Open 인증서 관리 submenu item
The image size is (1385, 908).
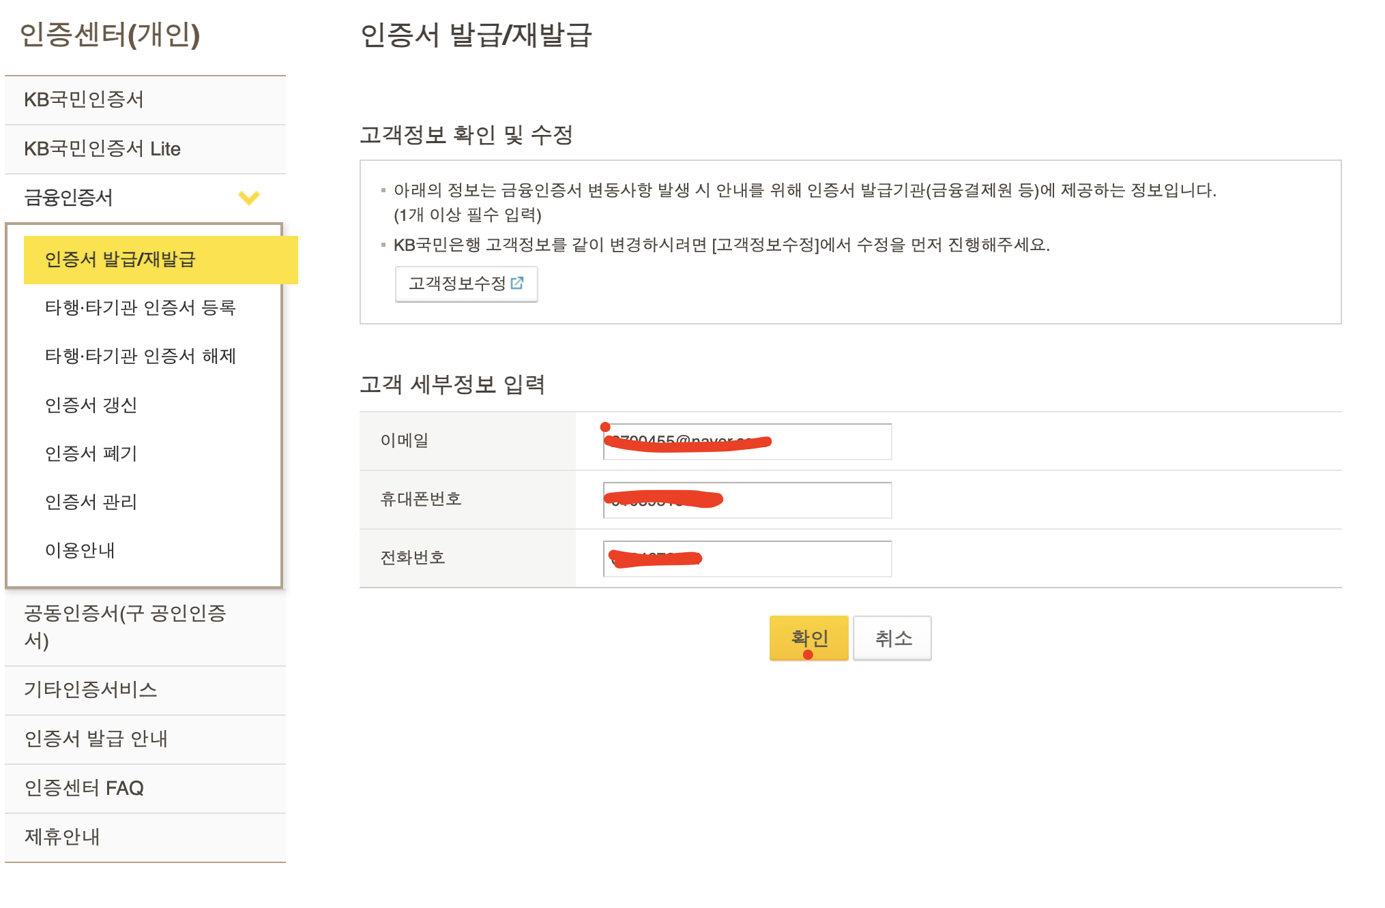click(x=91, y=502)
